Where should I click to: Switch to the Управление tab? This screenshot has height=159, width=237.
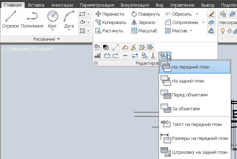point(182,5)
